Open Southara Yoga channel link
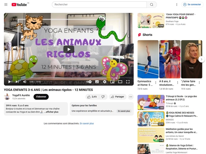 (x=172, y=21)
